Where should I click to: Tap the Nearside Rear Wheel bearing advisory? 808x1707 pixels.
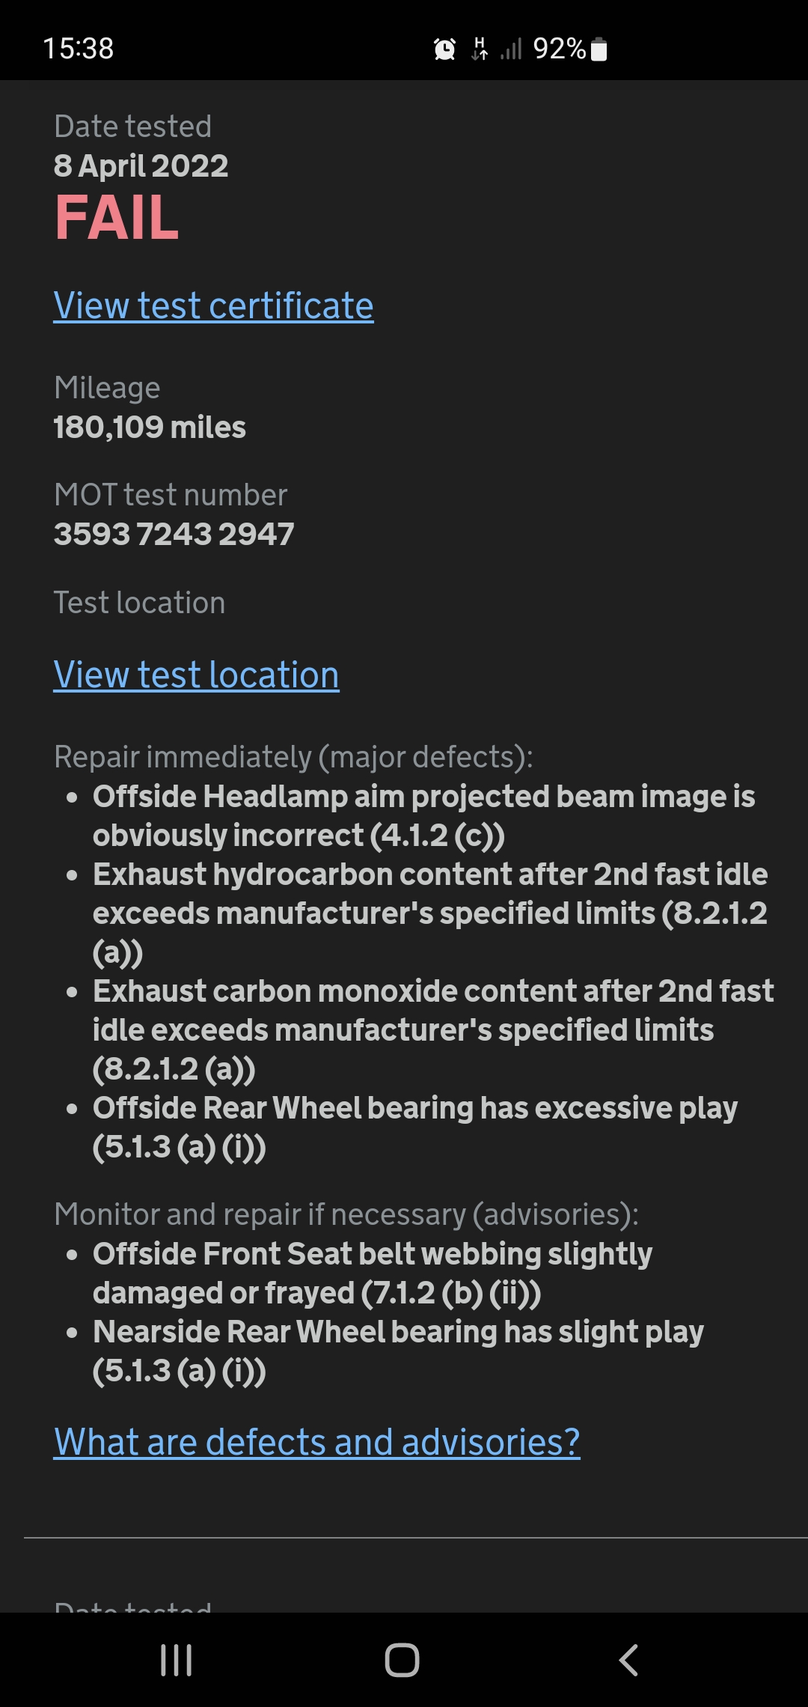(398, 1351)
